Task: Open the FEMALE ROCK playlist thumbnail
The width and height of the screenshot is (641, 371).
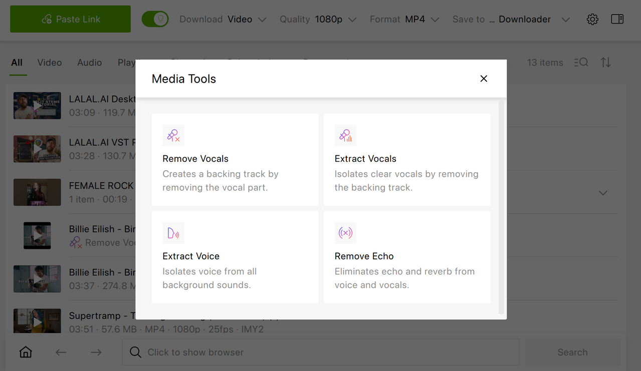Action: pos(37,192)
